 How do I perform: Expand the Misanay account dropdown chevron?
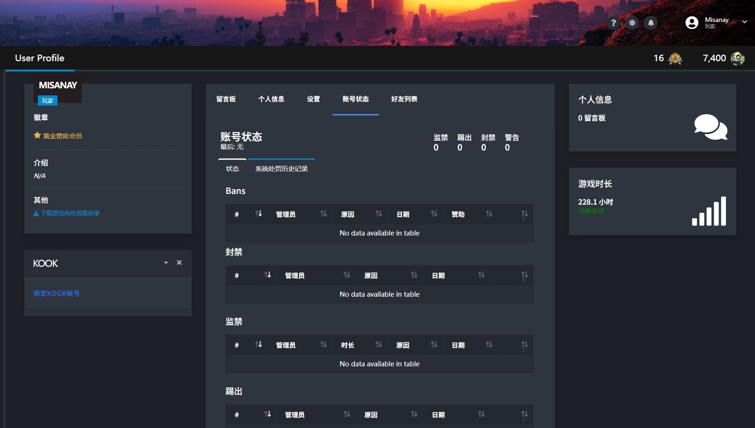tap(745, 22)
